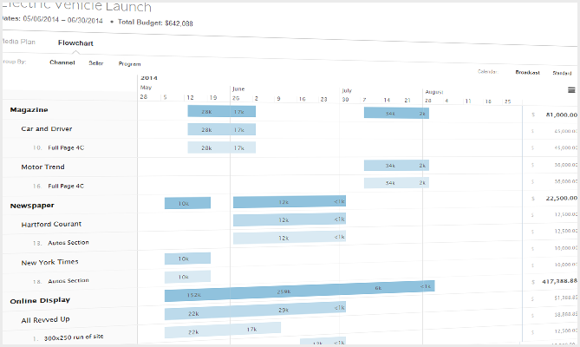The width and height of the screenshot is (580, 347).
Task: Click Magazine's 34k July flight bar
Action: click(390, 113)
